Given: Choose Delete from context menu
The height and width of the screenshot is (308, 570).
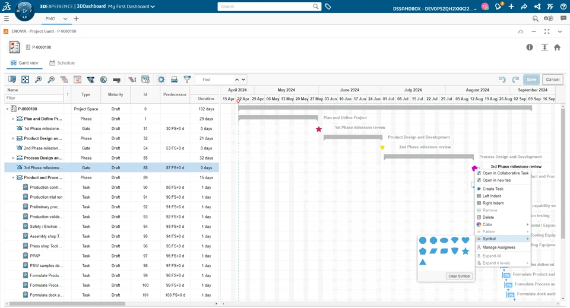Looking at the screenshot, I should pos(503,217).
